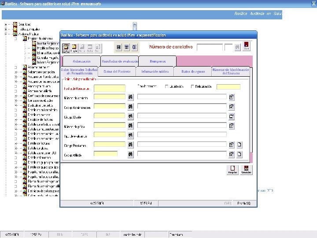
Task: Click the new-document icon on the Código Prestador row
Action: [x=240, y=145]
